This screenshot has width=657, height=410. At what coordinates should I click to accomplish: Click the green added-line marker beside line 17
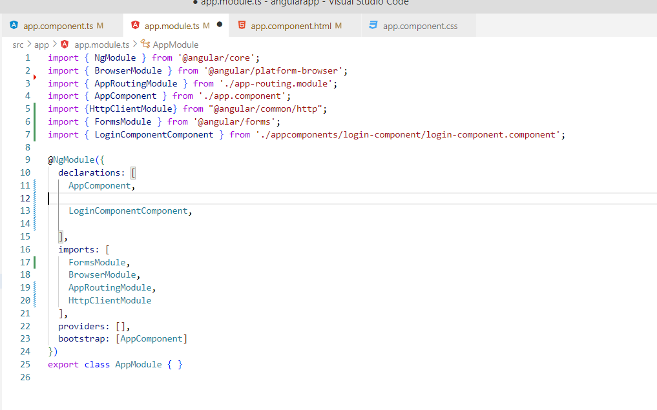pyautogui.click(x=34, y=261)
